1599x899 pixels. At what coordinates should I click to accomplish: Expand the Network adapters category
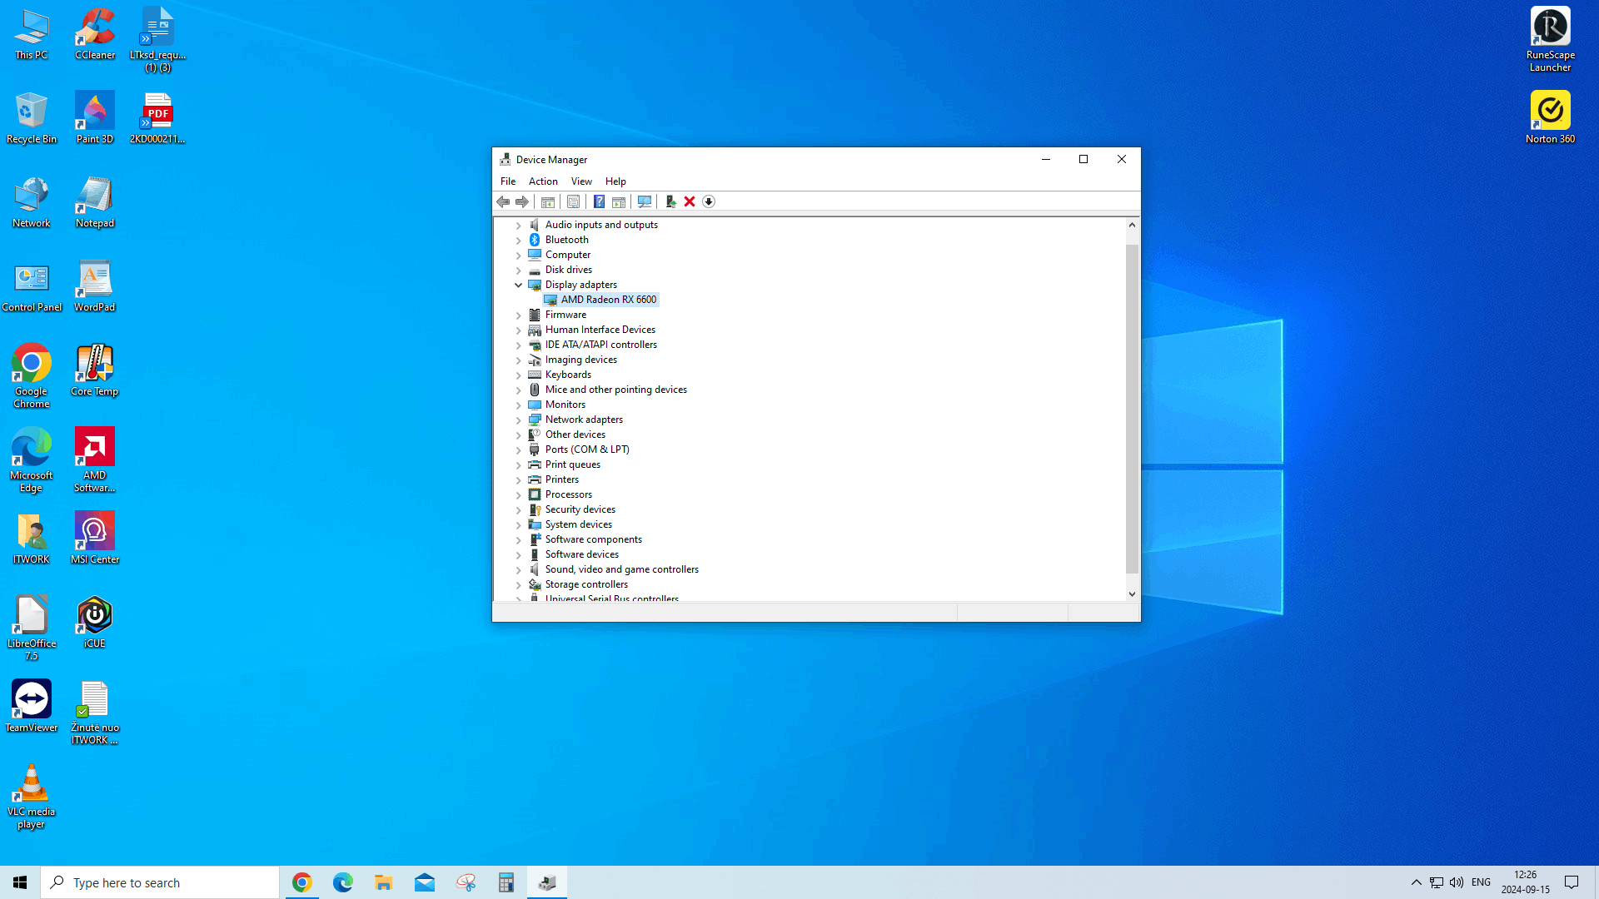coord(519,420)
